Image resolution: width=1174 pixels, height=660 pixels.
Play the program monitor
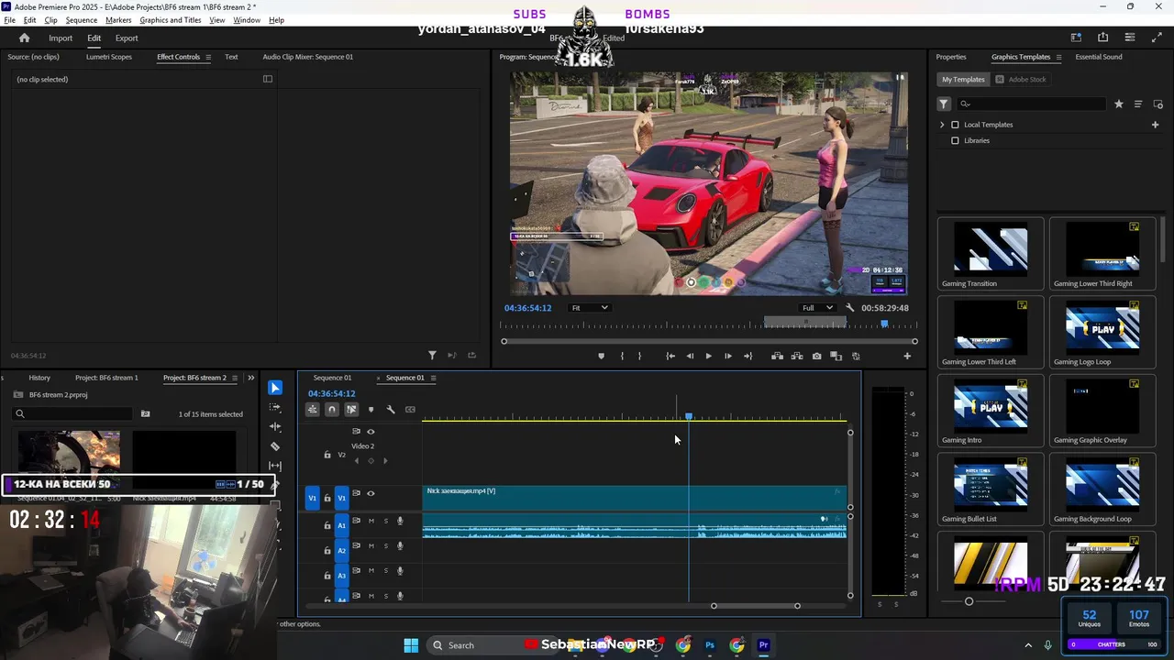coord(708,356)
